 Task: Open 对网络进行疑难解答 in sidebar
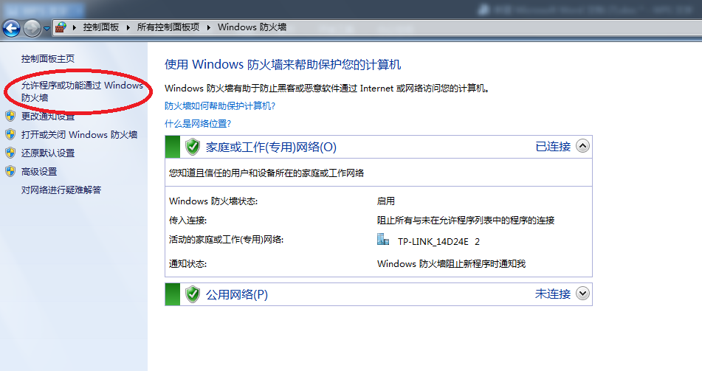(x=61, y=190)
